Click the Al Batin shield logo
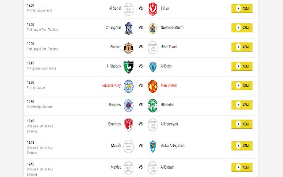Image resolution: width=283 pixels, height=177 pixels. coord(153,67)
